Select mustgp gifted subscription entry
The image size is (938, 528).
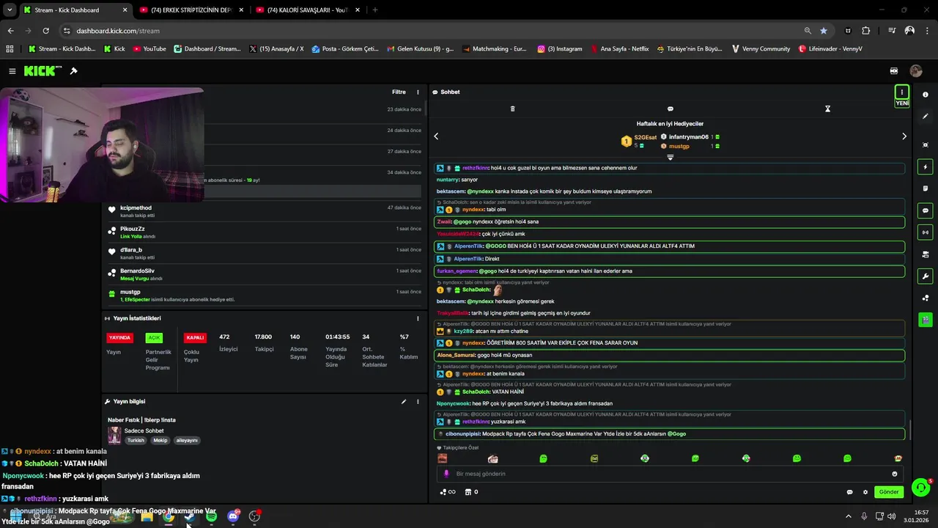[264, 295]
